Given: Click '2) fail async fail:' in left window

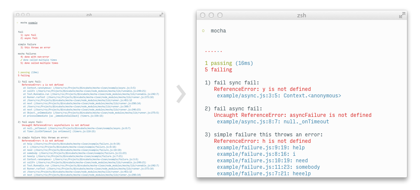Looking at the screenshot, I should coord(31,122).
